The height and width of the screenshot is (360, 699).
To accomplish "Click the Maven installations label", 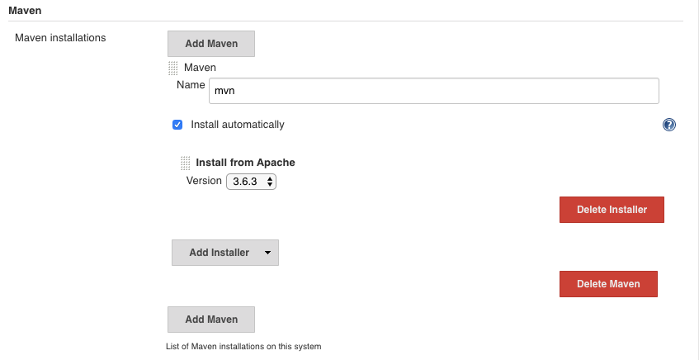I will [x=60, y=38].
